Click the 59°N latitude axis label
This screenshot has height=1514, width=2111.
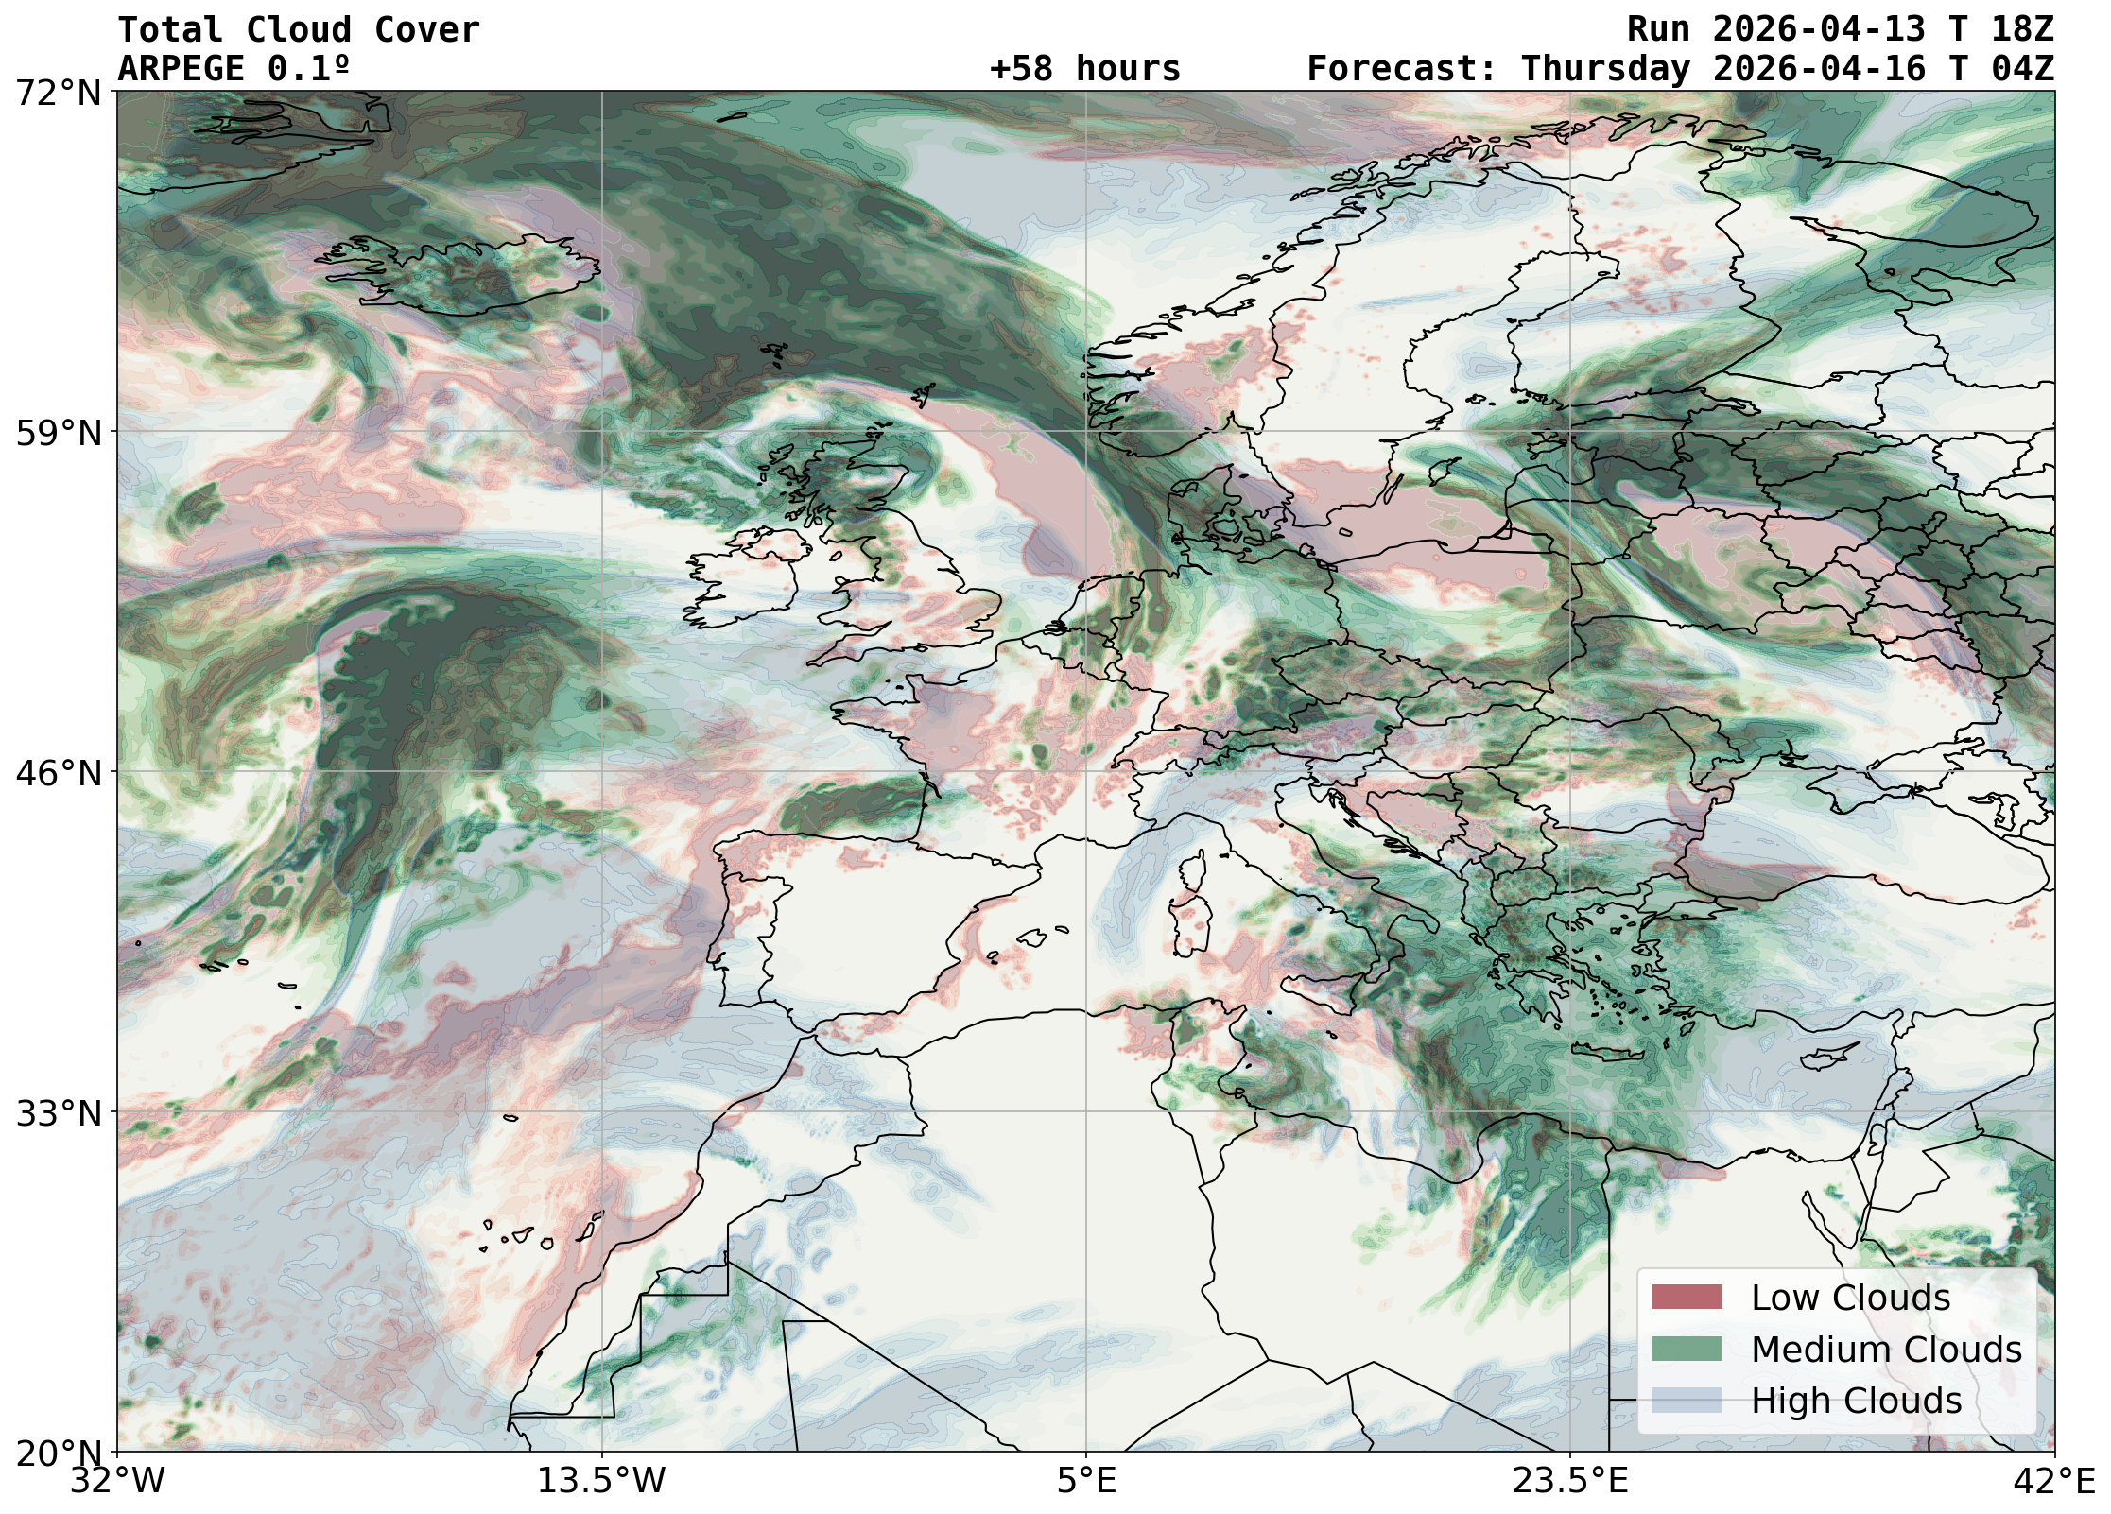click(x=59, y=433)
